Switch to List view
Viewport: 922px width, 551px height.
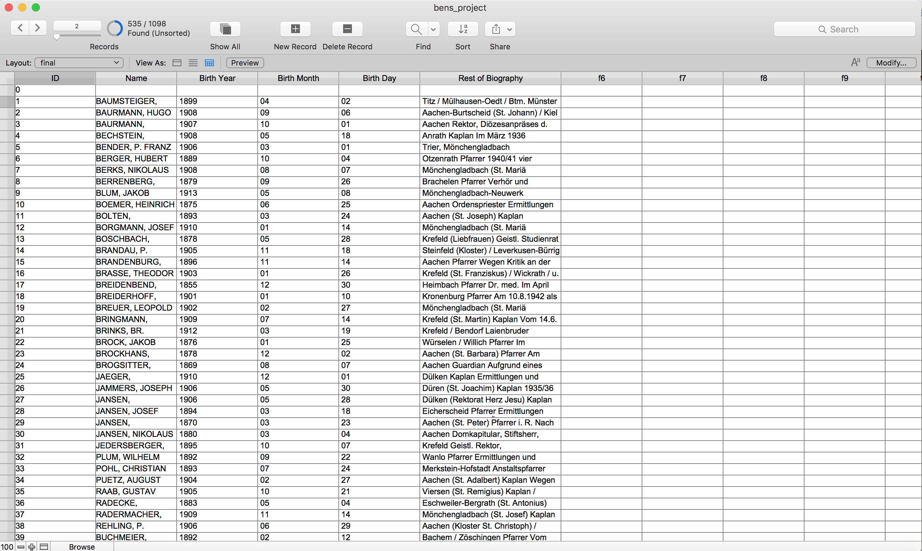point(193,63)
